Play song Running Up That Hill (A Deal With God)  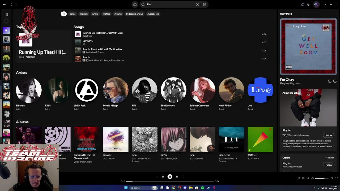click(171, 34)
